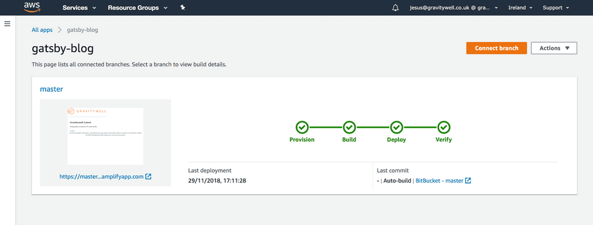Click the AWS logo home icon
Image resolution: width=593 pixels, height=225 pixels.
point(32,7)
